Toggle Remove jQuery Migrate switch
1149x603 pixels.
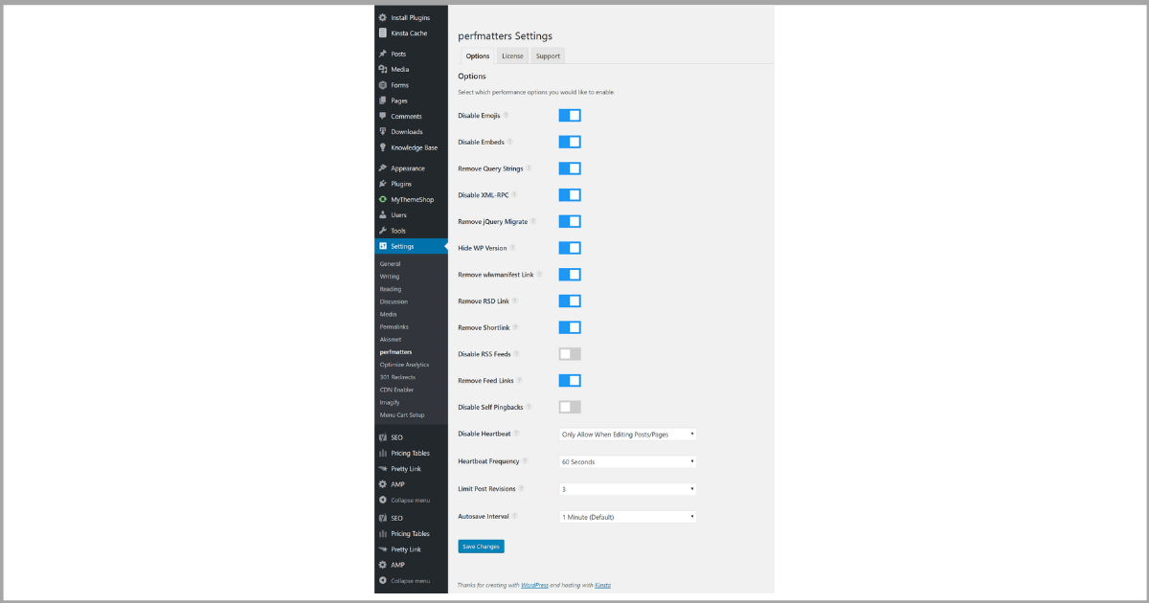pos(570,221)
